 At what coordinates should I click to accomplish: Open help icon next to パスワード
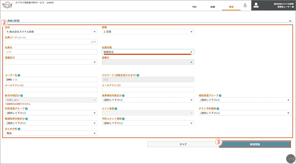(x=138, y=75)
